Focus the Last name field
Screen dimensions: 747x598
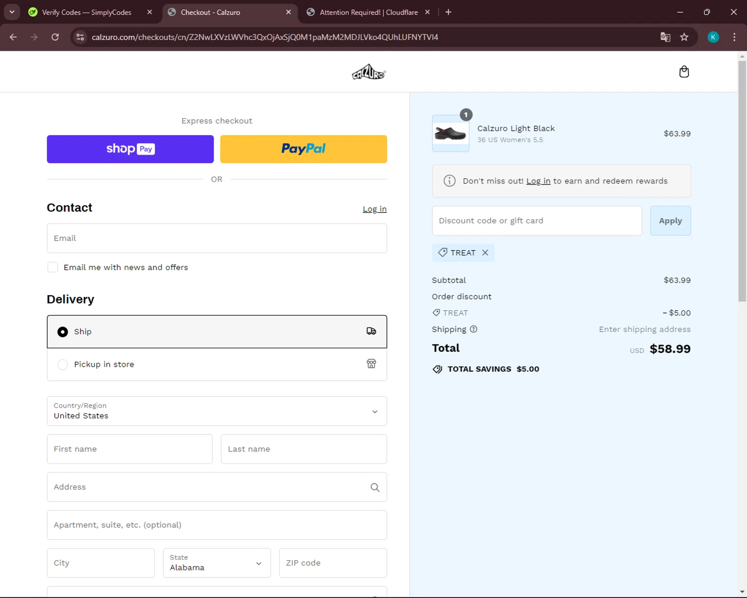pyautogui.click(x=304, y=449)
